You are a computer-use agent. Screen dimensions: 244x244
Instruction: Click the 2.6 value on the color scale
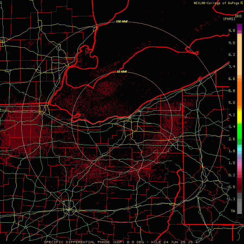tap(232, 139)
